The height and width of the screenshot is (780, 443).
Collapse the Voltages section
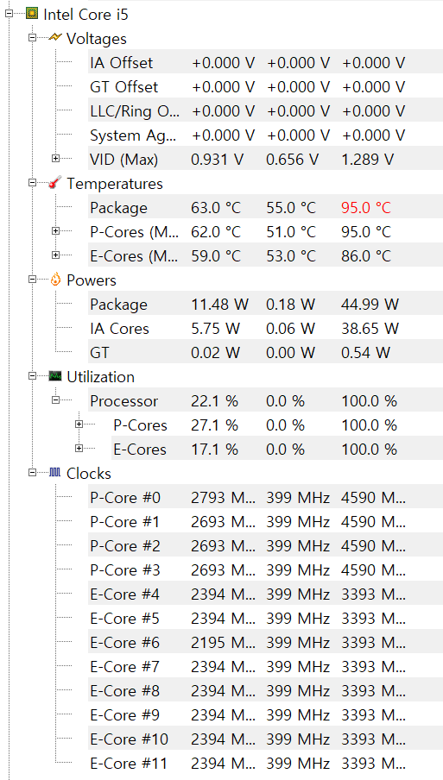(32, 38)
